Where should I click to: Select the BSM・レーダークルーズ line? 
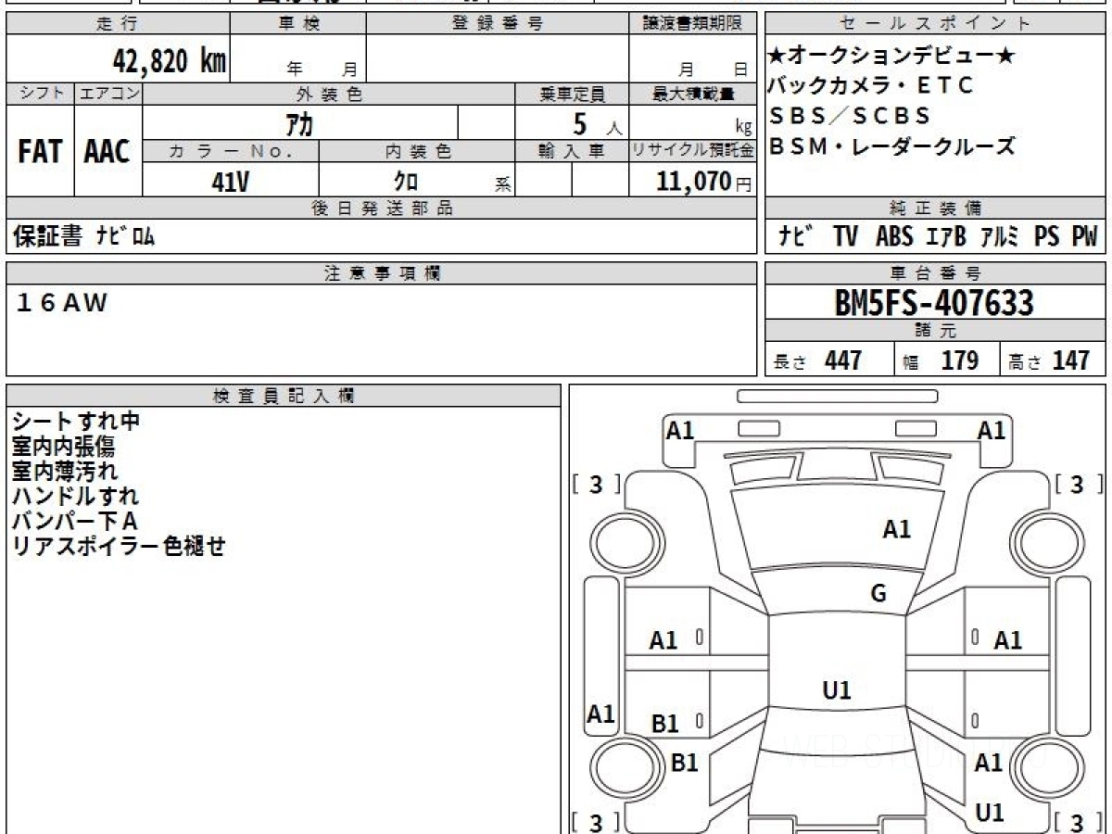[x=892, y=145]
